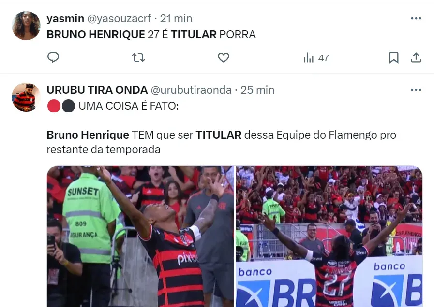Open more options on URUBU TIRA ONDA tweet
Screen dimensions: 434x307
416,90
